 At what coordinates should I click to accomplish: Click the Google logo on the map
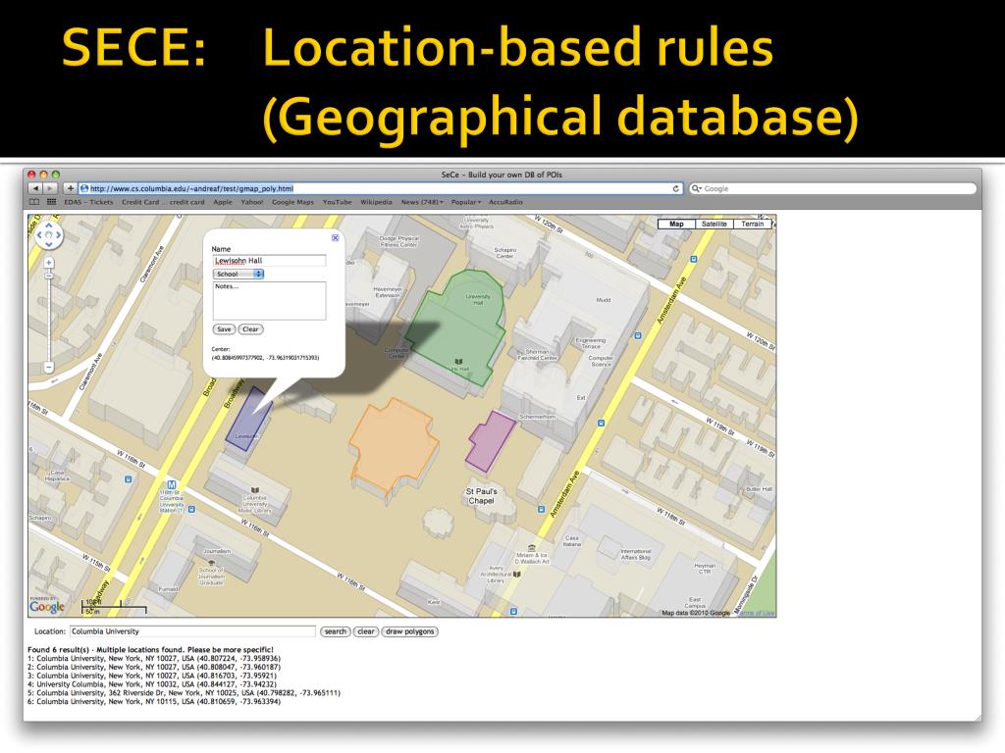pos(47,606)
